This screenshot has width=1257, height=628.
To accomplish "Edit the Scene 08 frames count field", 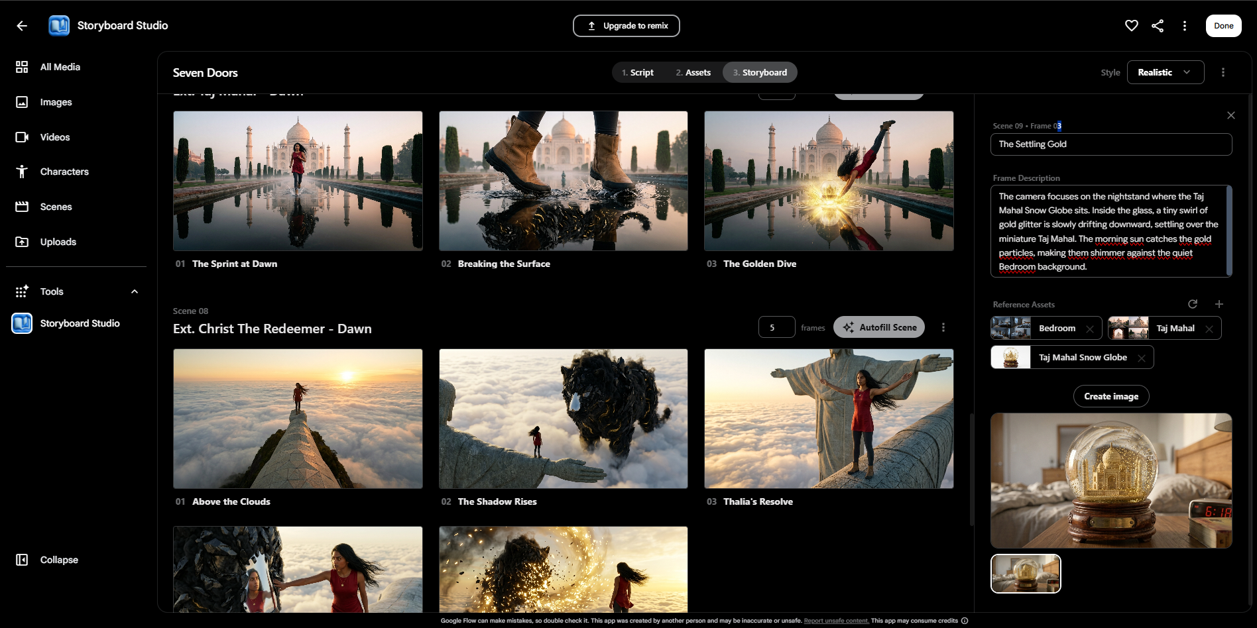I will (x=777, y=327).
